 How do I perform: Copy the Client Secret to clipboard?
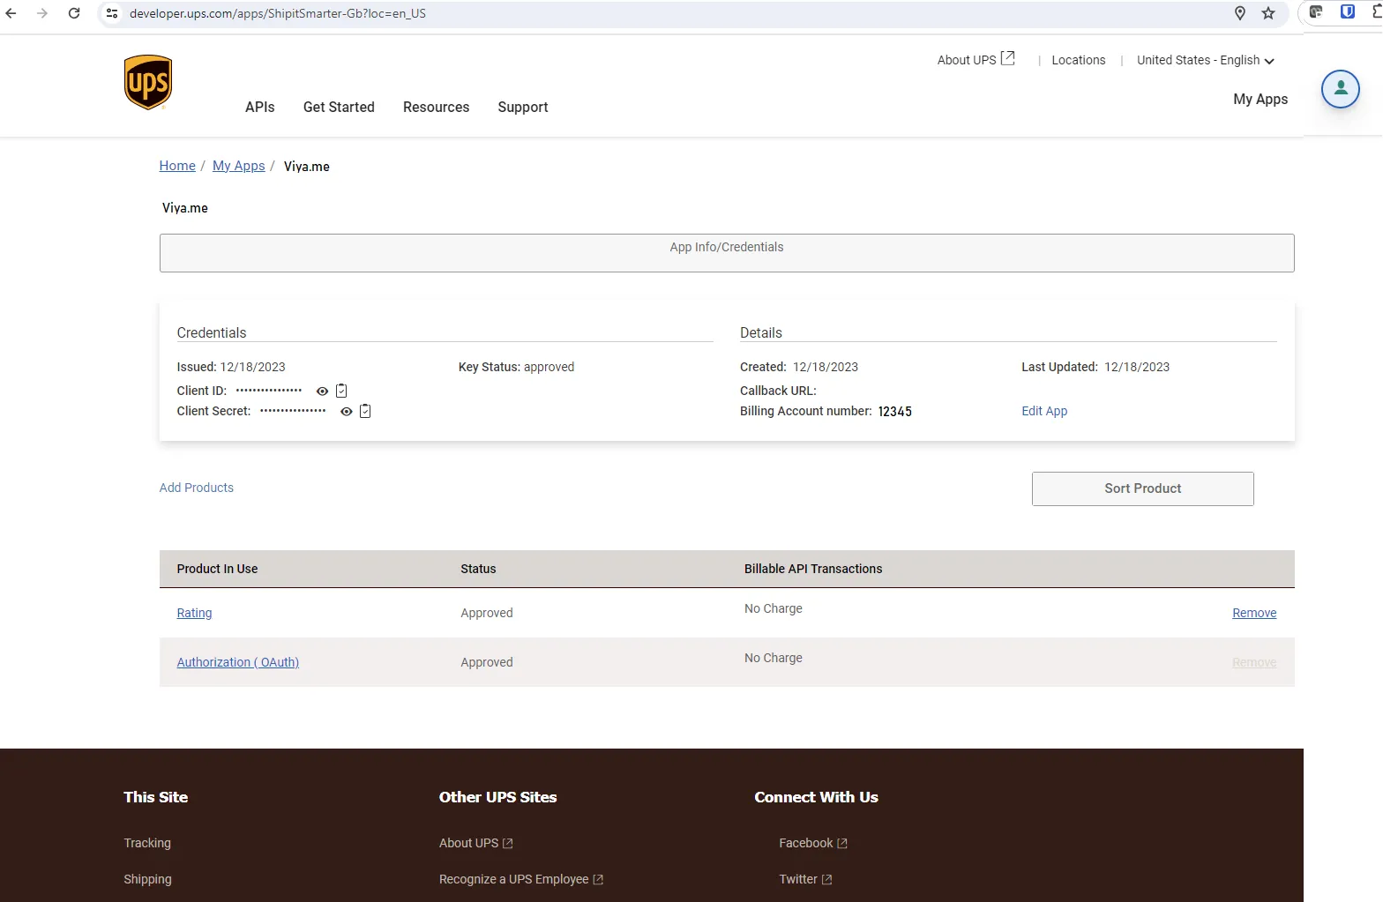click(365, 411)
